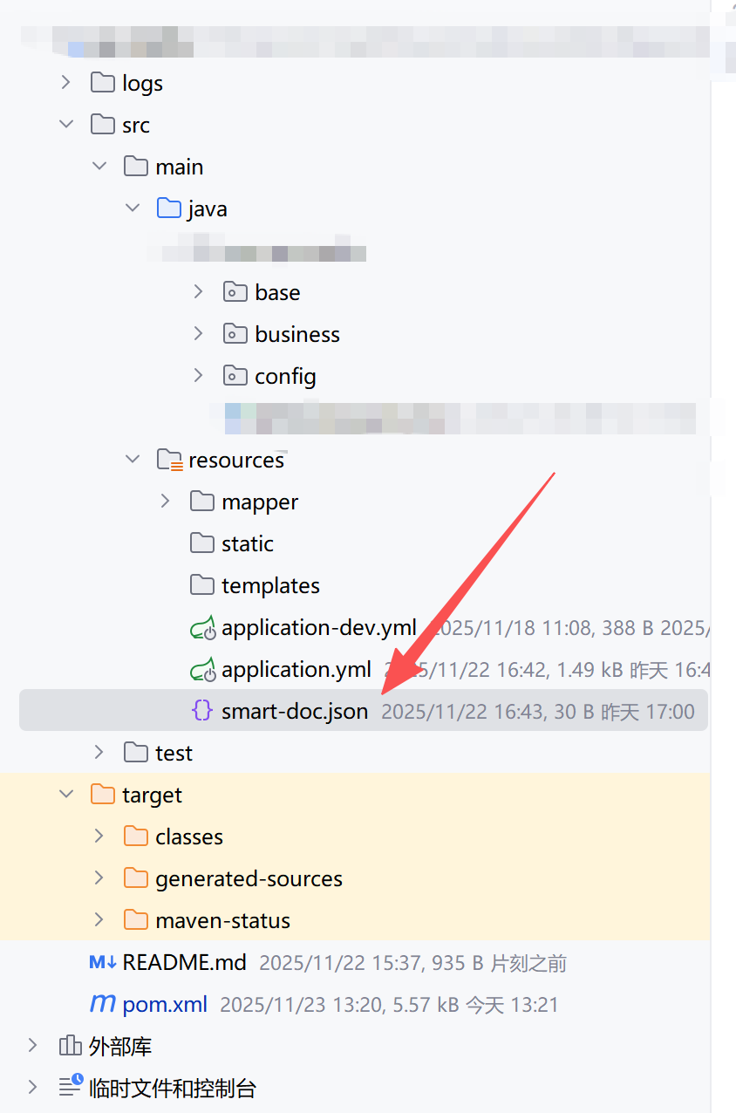Image resolution: width=736 pixels, height=1113 pixels.
Task: Collapse the java source folder
Action: point(133,208)
